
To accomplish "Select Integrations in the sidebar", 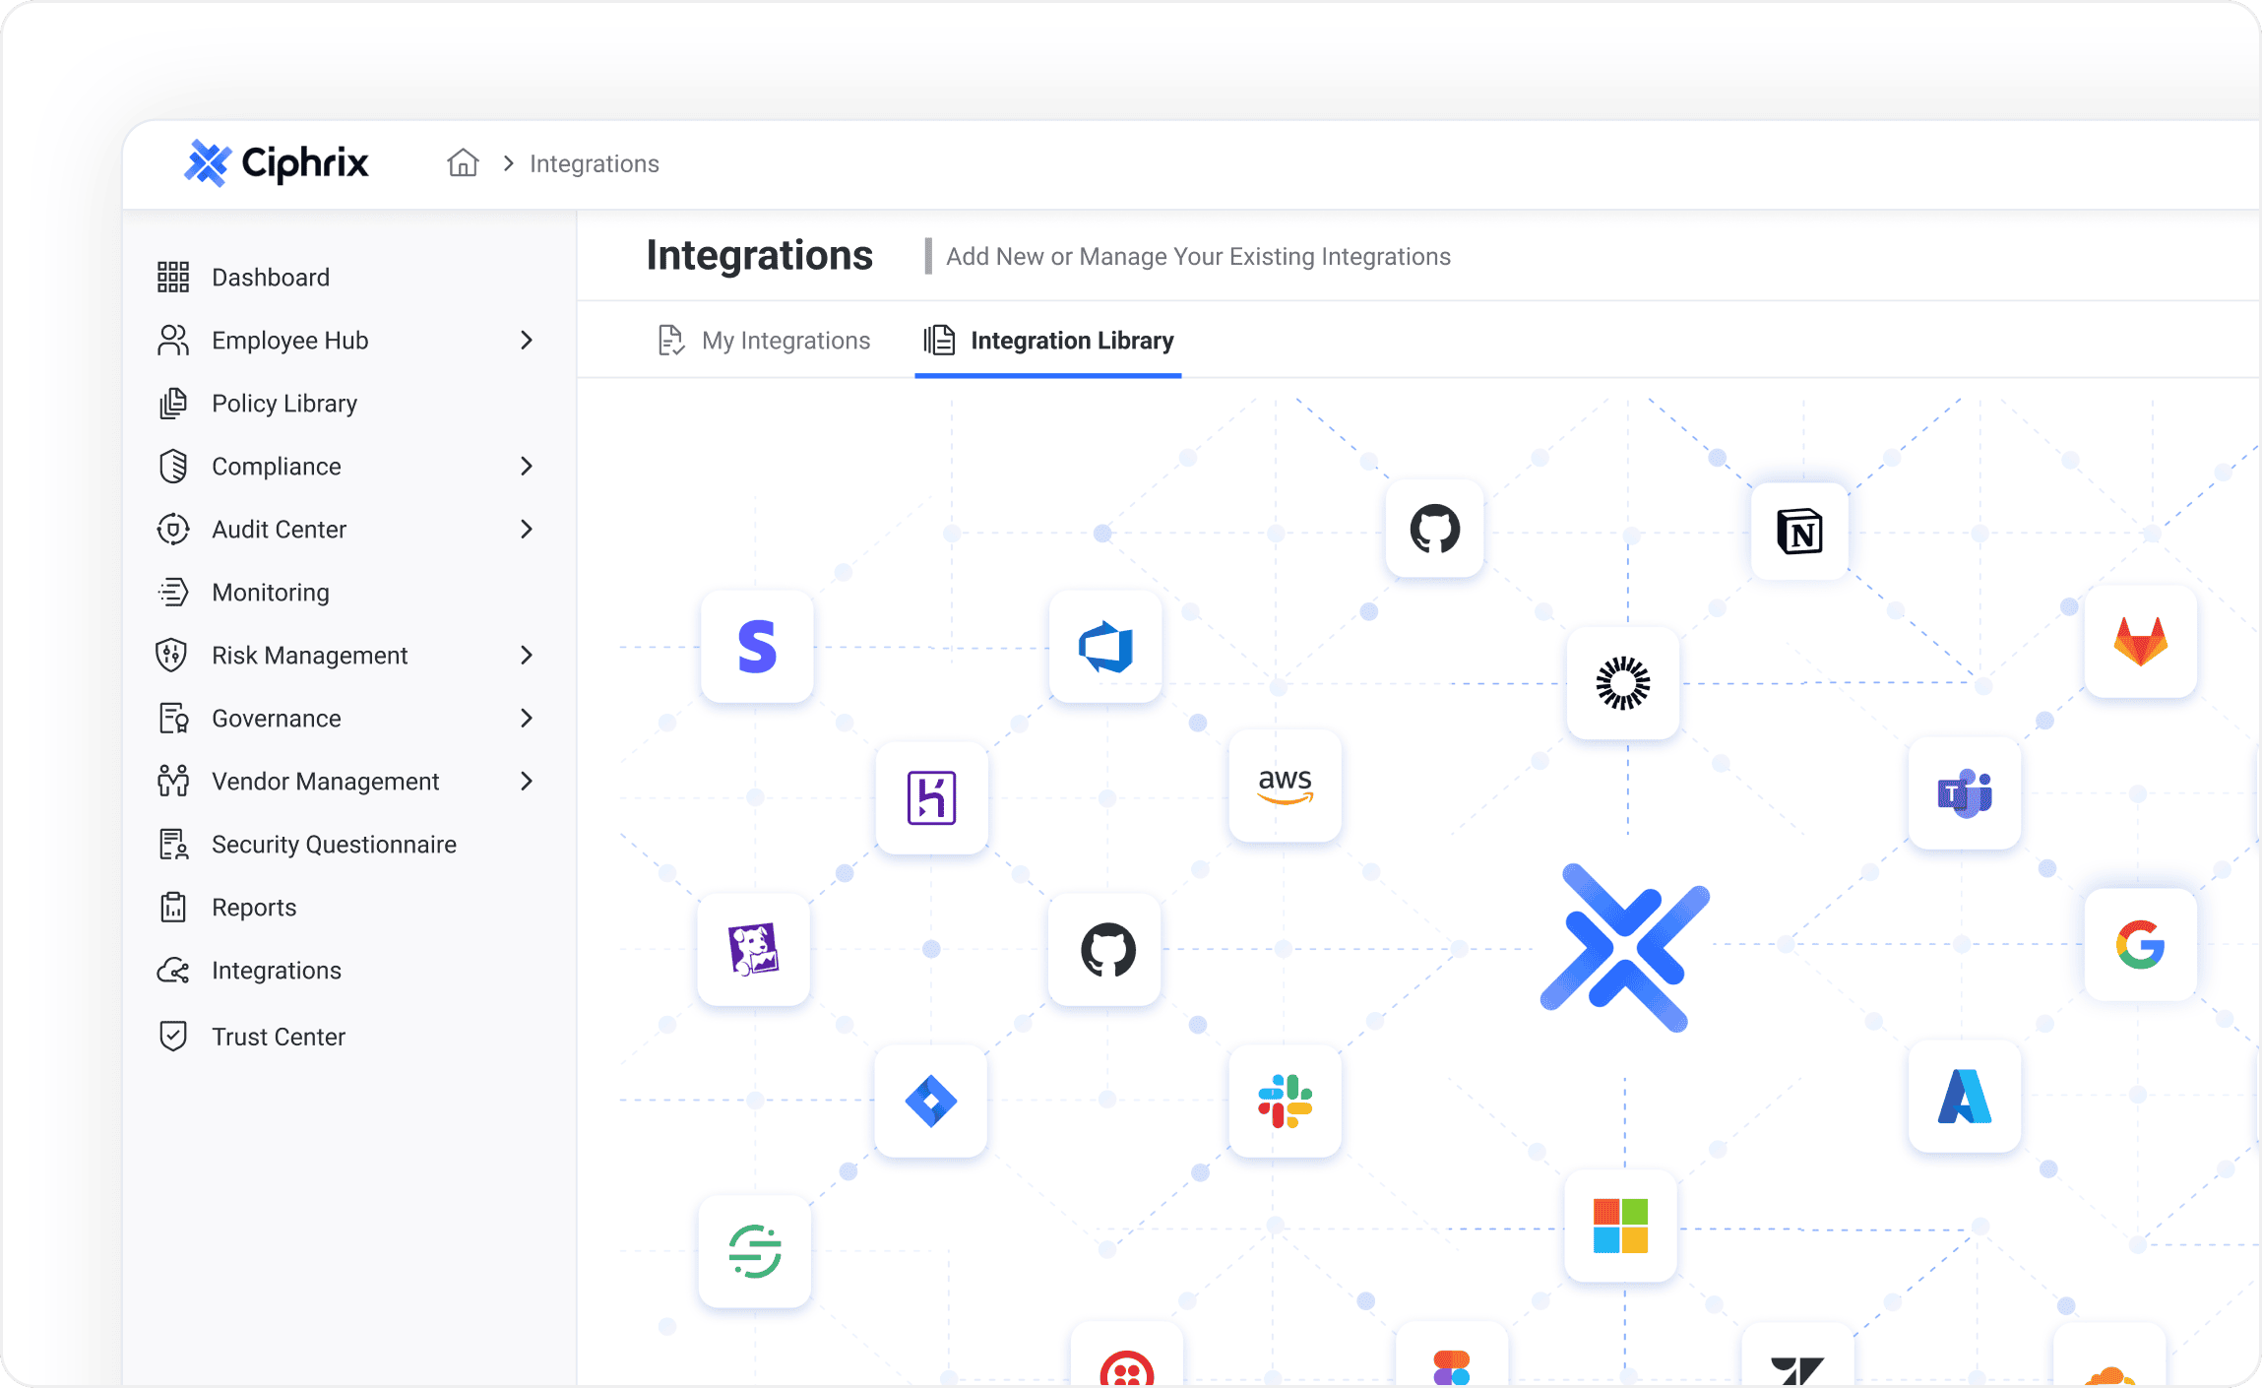I will (x=277, y=971).
